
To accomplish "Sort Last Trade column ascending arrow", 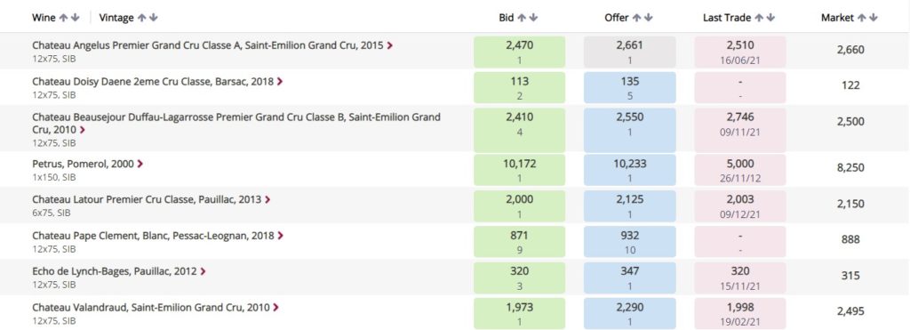I will click(759, 18).
